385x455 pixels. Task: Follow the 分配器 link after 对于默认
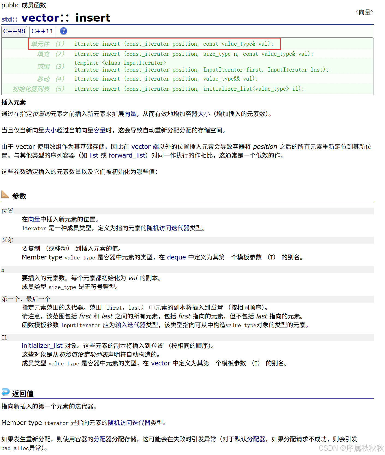point(256,439)
